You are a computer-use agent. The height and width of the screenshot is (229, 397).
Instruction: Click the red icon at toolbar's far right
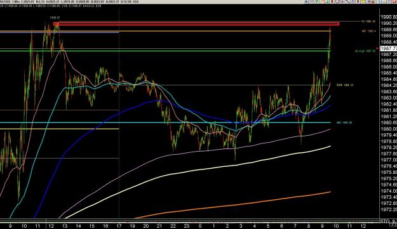pos(394,1)
